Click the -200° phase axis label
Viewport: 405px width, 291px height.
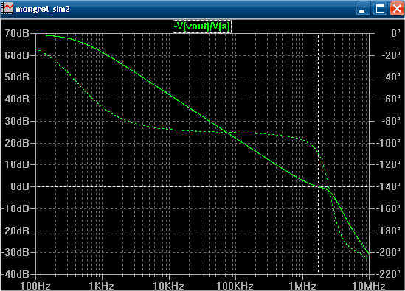(x=389, y=252)
